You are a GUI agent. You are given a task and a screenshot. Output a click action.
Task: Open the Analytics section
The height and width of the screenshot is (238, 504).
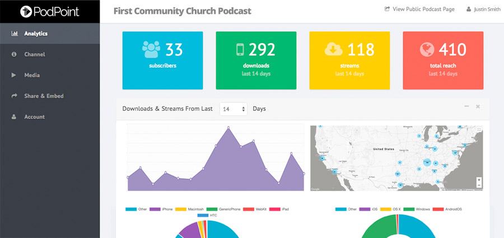(x=50, y=34)
